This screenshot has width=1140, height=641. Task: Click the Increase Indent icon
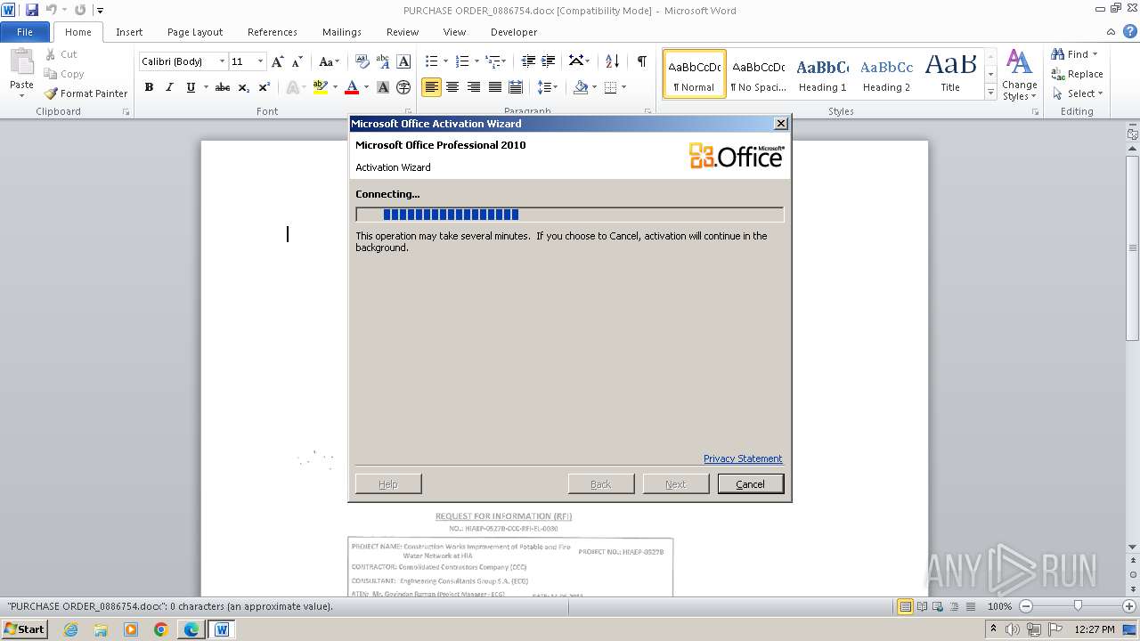[549, 61]
